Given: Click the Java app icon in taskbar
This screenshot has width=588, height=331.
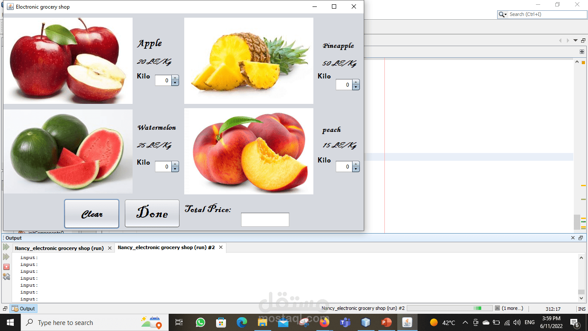Looking at the screenshot, I should 407,322.
